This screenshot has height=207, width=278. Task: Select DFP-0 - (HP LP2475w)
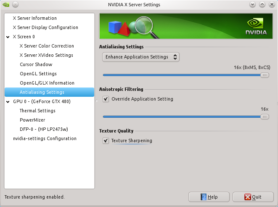(44, 129)
